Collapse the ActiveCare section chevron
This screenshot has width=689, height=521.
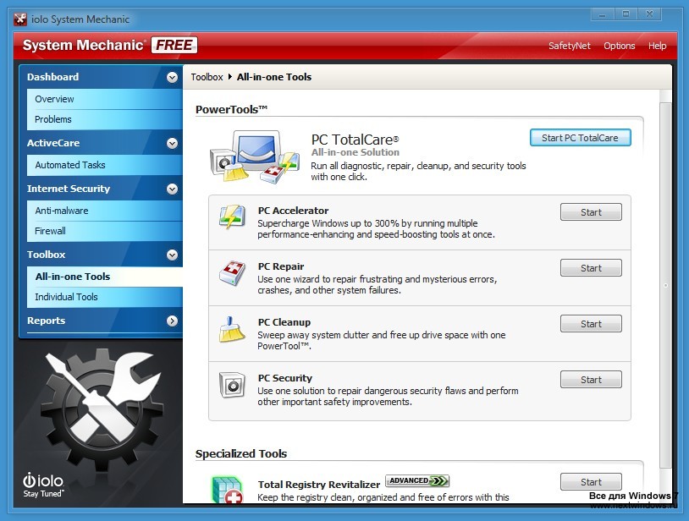173,143
